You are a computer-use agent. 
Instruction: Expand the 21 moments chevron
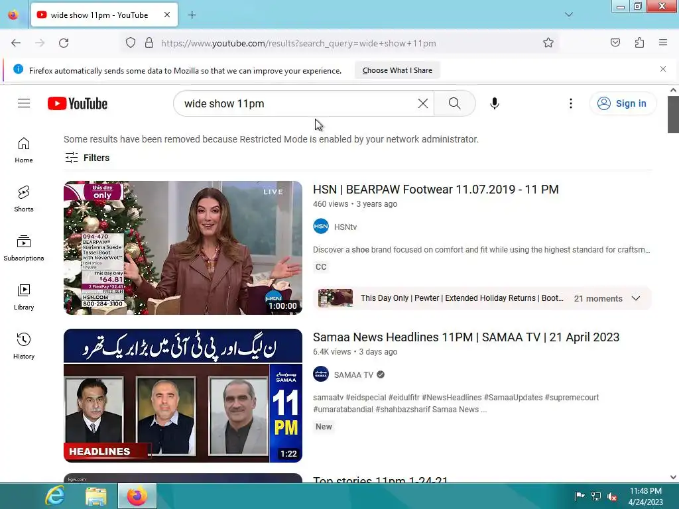[636, 298]
